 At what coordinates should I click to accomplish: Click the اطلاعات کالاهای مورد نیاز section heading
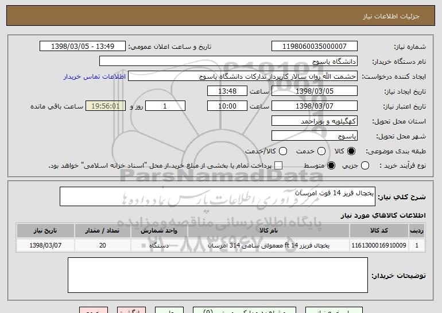tap(383, 215)
